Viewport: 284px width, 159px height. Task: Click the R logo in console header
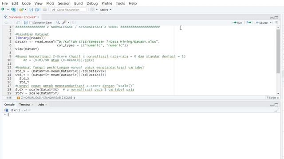(6, 110)
